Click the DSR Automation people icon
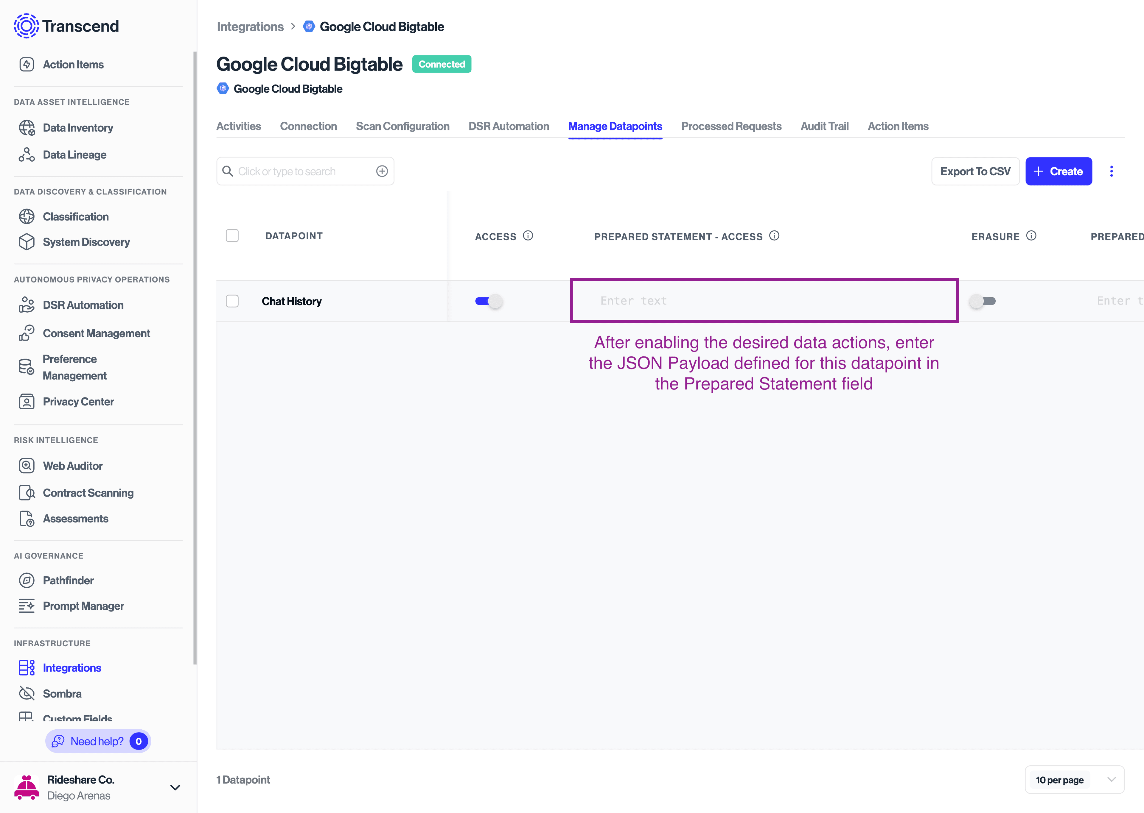 click(x=27, y=305)
